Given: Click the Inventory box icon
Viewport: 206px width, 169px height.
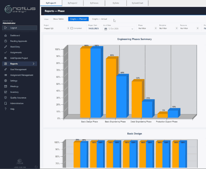Looking at the screenshot, I should [x=5, y=92].
